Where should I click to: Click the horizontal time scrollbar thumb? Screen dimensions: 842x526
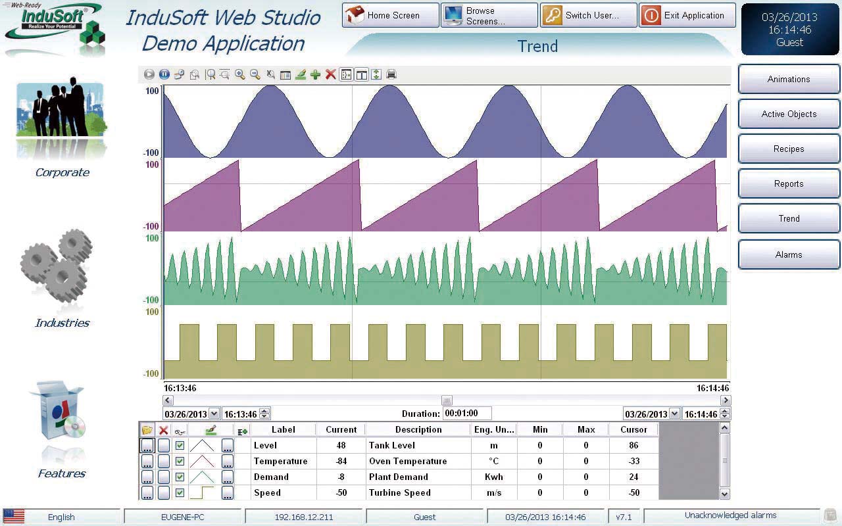click(447, 400)
